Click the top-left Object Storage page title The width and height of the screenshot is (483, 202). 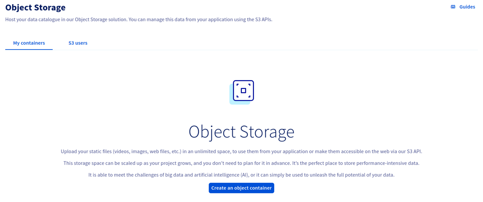click(x=35, y=7)
